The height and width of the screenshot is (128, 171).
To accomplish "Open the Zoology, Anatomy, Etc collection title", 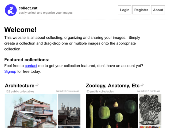I will tap(113, 86).
